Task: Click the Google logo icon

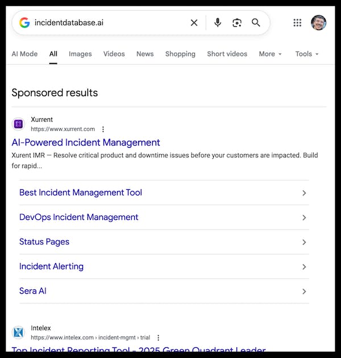Action: point(24,23)
